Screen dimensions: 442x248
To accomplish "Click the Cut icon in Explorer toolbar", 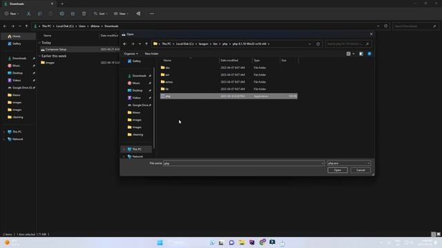I will pyautogui.click(x=28, y=14).
